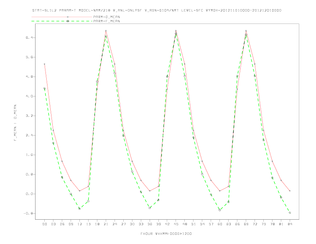Click the y-axis tick value 0.8

pos(29,174)
